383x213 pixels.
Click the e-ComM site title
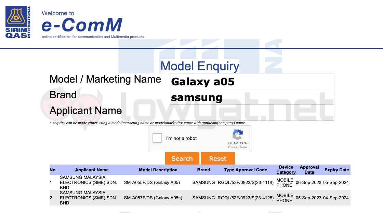[x=82, y=25]
